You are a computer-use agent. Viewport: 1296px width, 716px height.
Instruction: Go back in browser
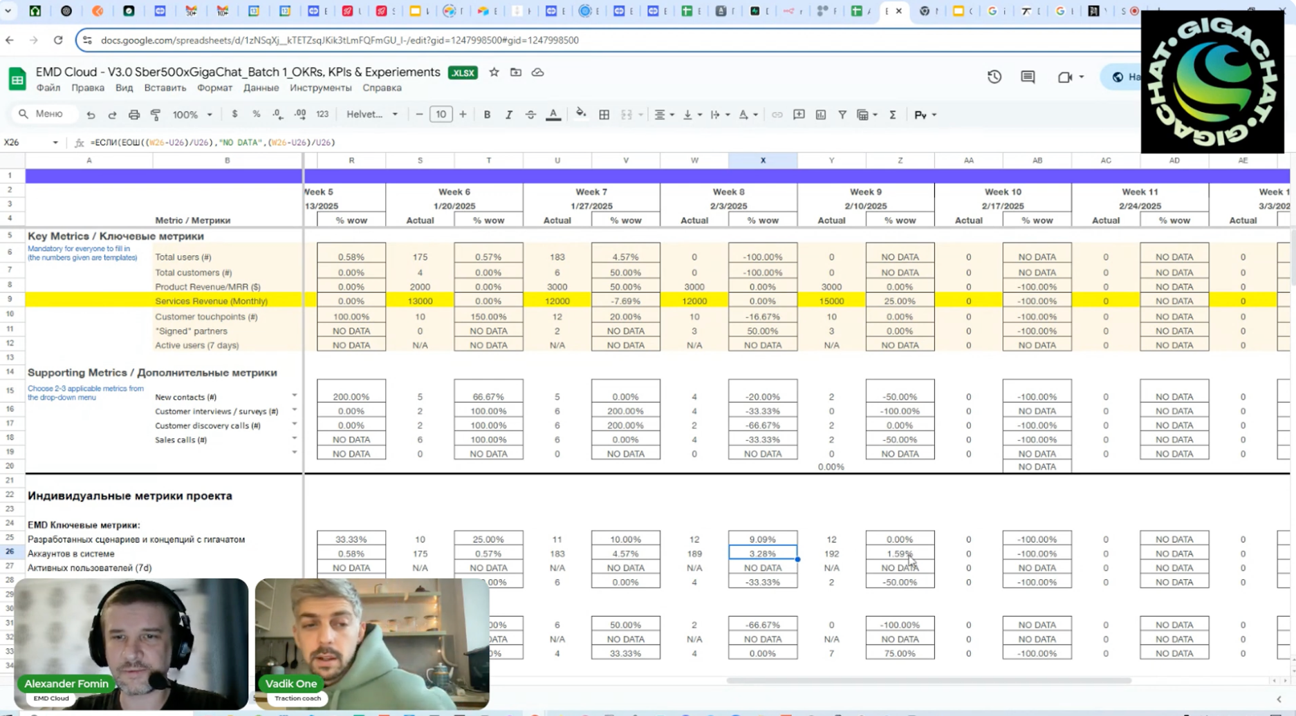10,40
